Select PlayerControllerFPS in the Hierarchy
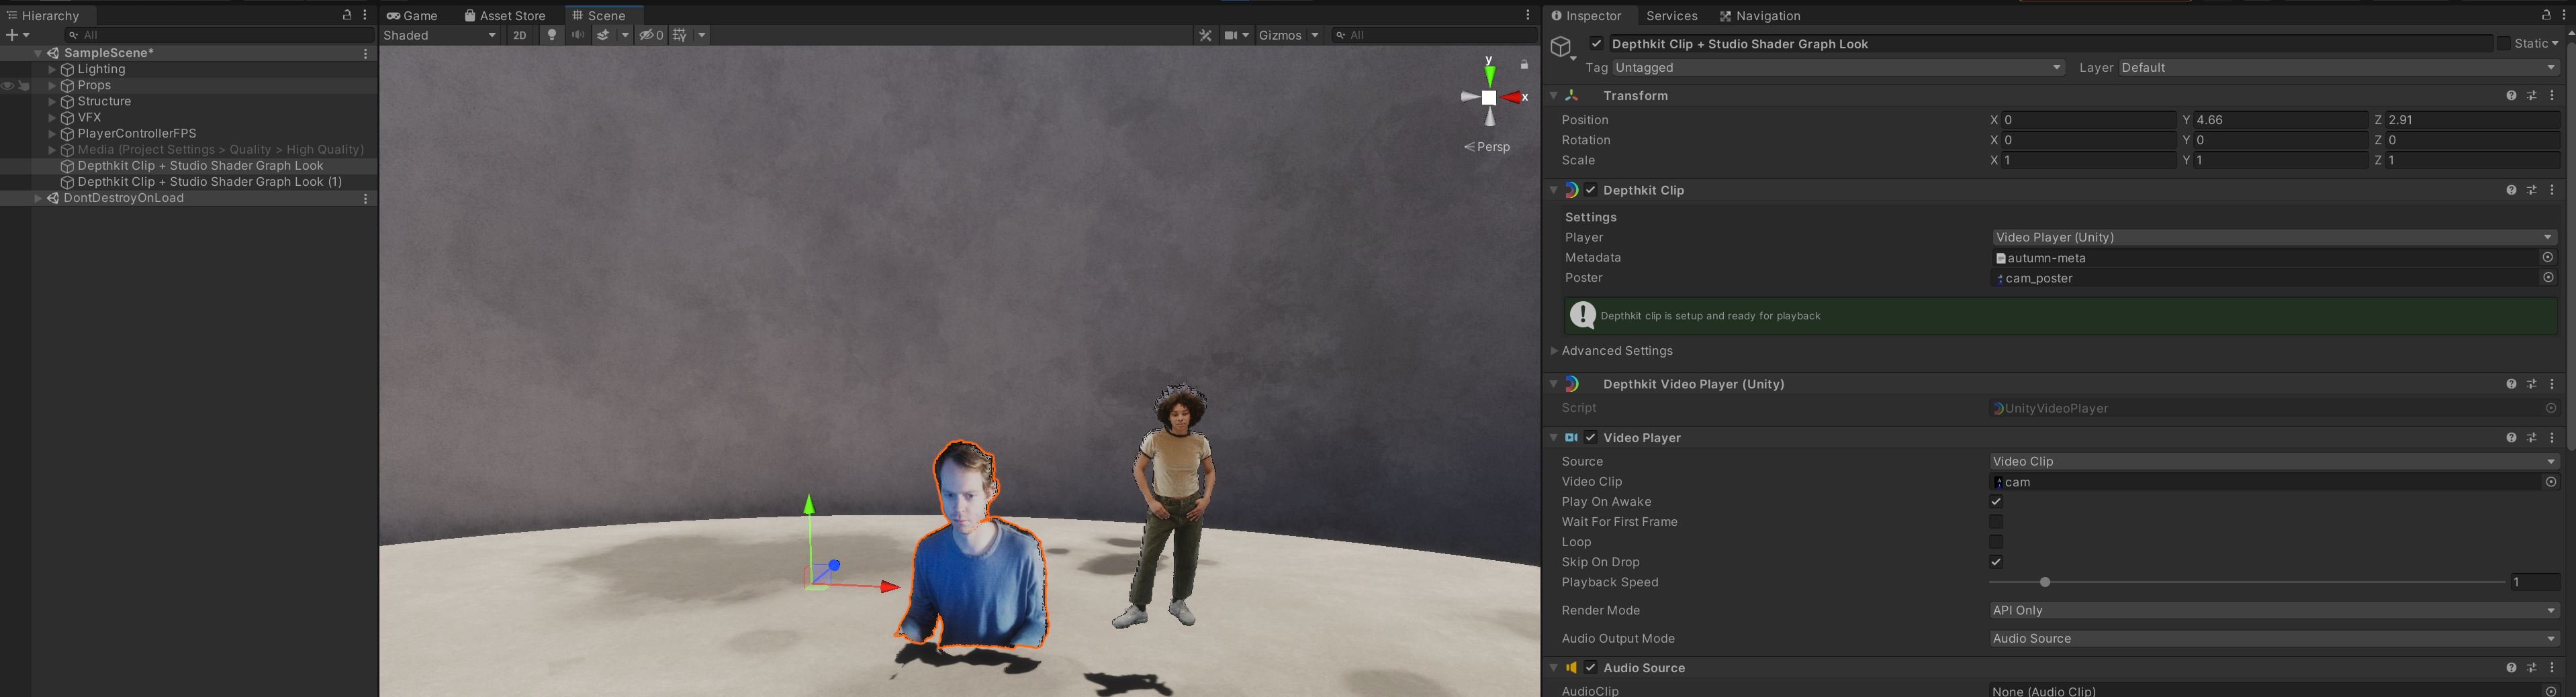The image size is (2576, 697). pyautogui.click(x=136, y=133)
